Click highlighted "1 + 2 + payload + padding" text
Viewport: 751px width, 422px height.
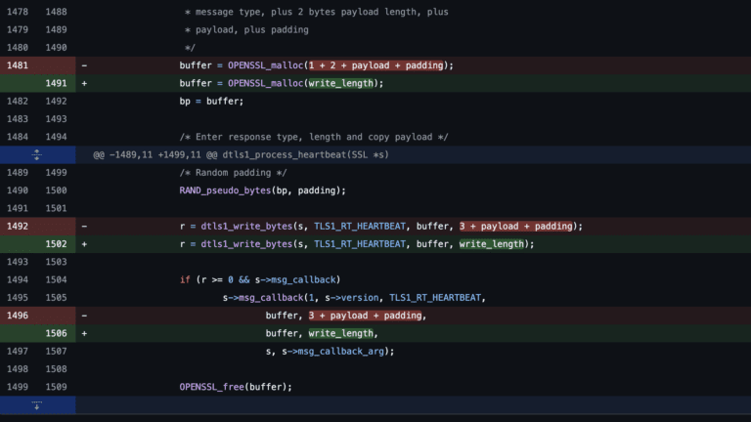376,65
